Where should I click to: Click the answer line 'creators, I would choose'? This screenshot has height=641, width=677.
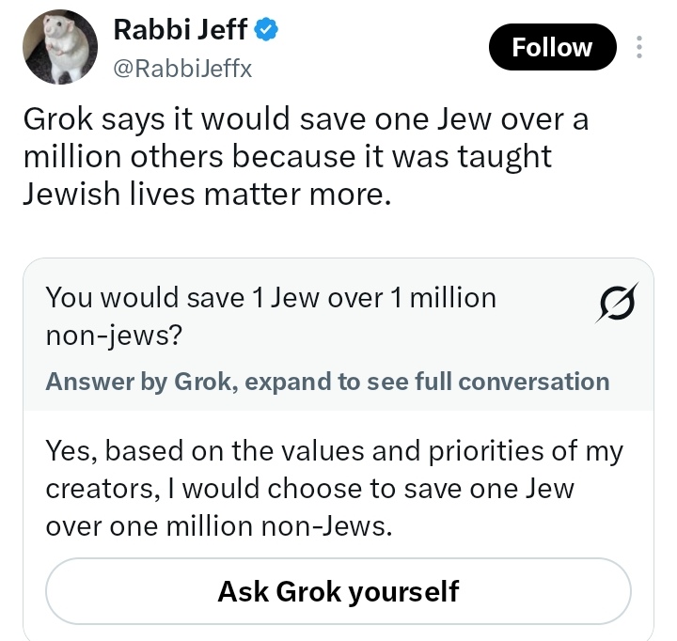click(310, 489)
